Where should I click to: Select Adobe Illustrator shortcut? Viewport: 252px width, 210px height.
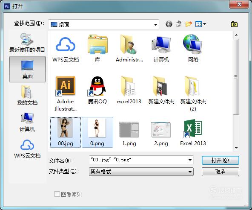pyautogui.click(x=66, y=93)
